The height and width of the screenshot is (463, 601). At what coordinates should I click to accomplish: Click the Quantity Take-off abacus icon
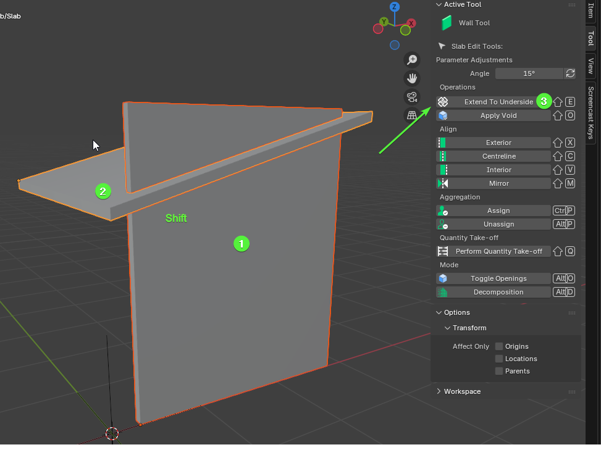[443, 252]
